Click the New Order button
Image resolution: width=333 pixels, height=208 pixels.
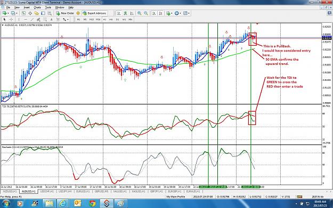click(65, 13)
